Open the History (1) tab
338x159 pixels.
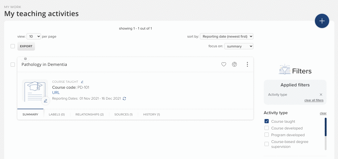pyautogui.click(x=152, y=114)
